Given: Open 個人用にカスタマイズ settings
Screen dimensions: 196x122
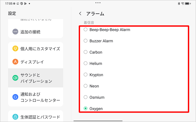Looking at the screenshot, I should [x=36, y=48].
